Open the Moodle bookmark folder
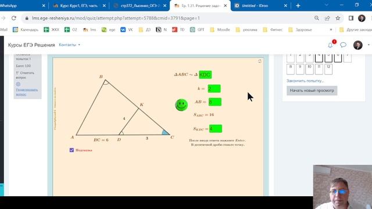372x209 pixels. tap(220, 30)
